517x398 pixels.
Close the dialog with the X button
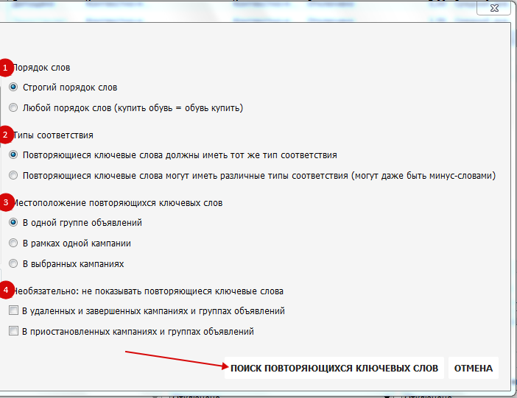(494, 9)
